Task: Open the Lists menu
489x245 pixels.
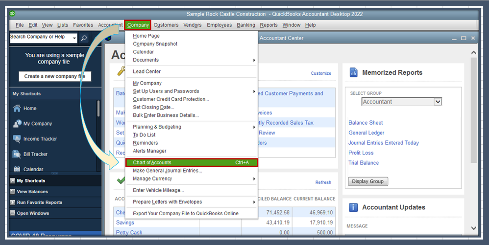Action: [x=63, y=25]
